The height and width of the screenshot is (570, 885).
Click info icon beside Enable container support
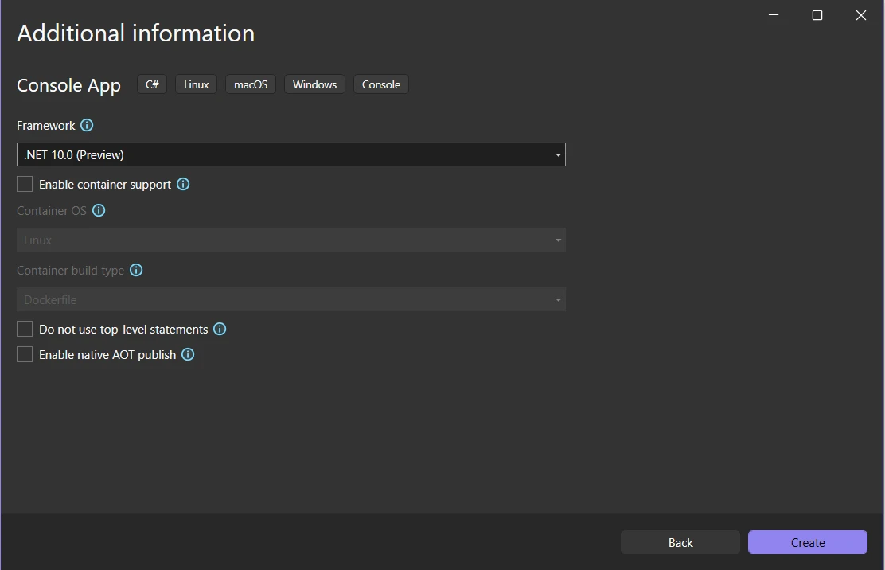pos(183,185)
